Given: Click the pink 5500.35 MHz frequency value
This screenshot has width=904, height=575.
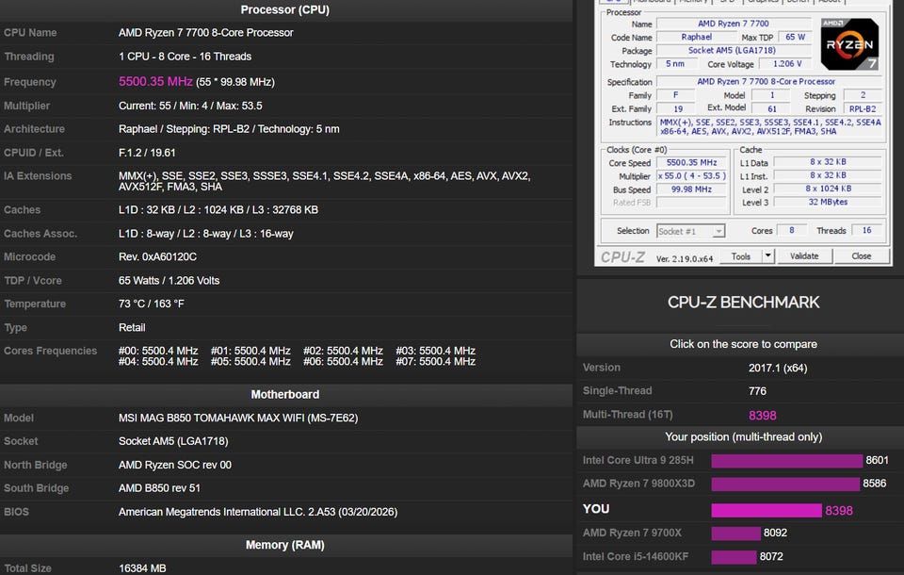Looking at the screenshot, I should point(155,81).
